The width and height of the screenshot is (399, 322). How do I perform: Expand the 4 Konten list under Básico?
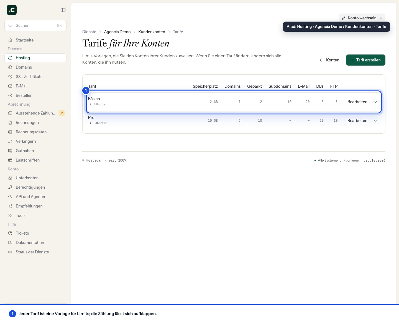click(x=98, y=104)
